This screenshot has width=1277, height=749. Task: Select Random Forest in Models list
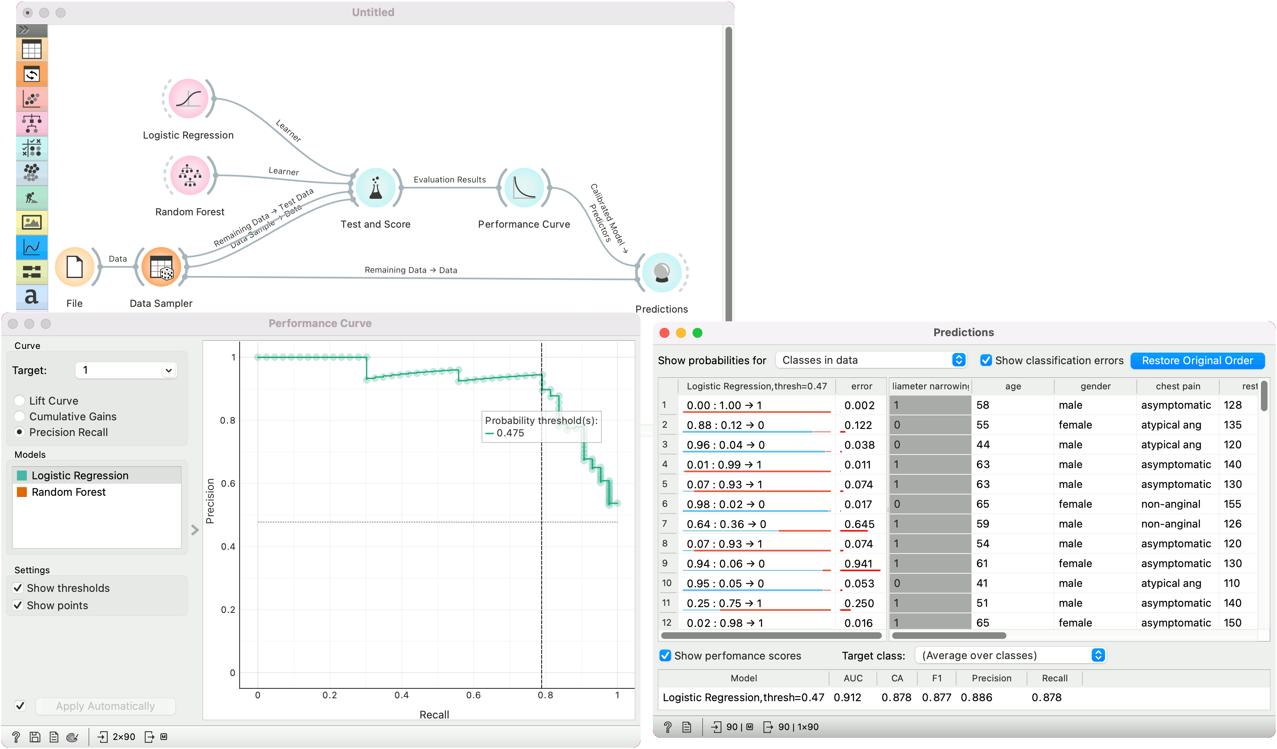68,492
